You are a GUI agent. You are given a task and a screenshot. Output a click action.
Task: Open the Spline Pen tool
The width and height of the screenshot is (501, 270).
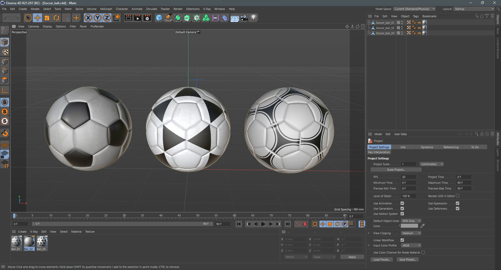[169, 18]
